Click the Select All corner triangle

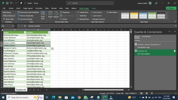(x=2, y=30)
